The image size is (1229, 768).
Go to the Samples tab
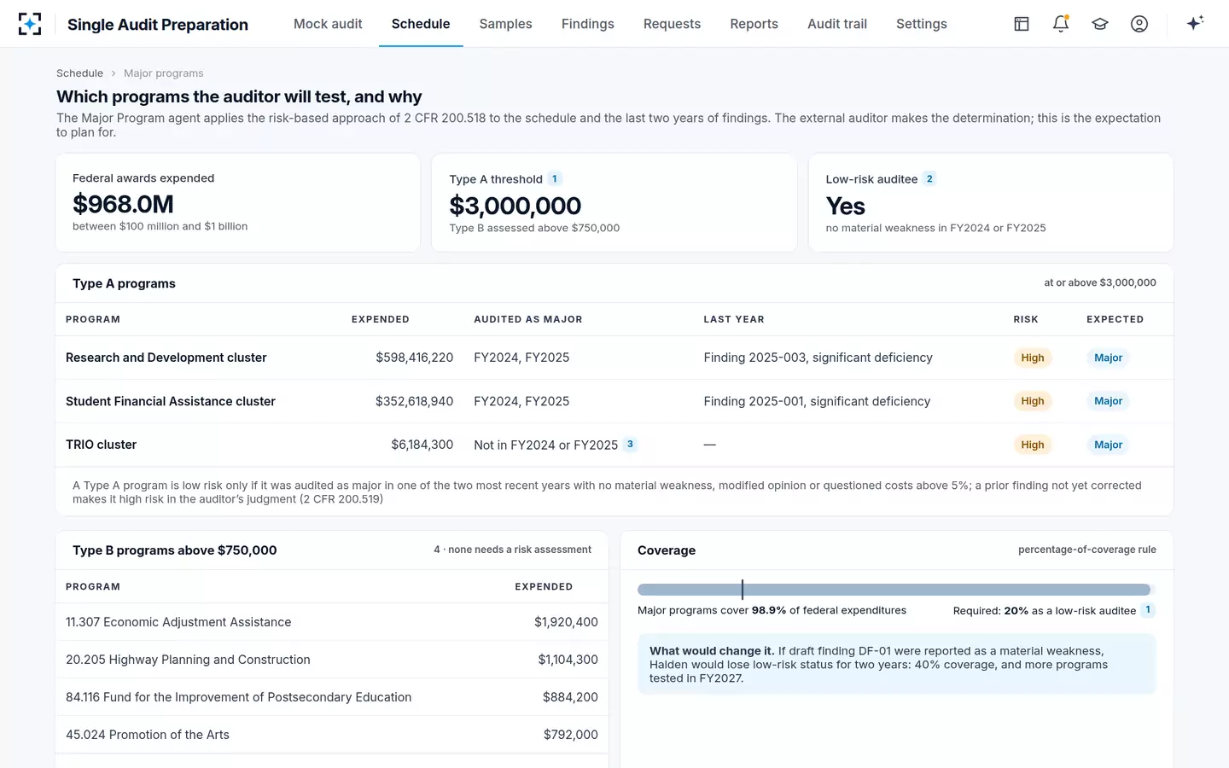(505, 24)
